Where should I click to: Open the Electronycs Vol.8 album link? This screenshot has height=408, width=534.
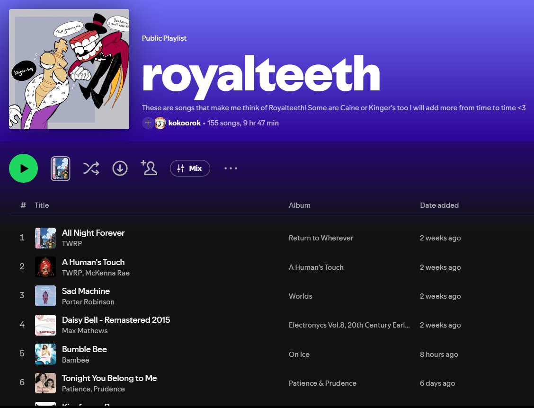pyautogui.click(x=349, y=325)
